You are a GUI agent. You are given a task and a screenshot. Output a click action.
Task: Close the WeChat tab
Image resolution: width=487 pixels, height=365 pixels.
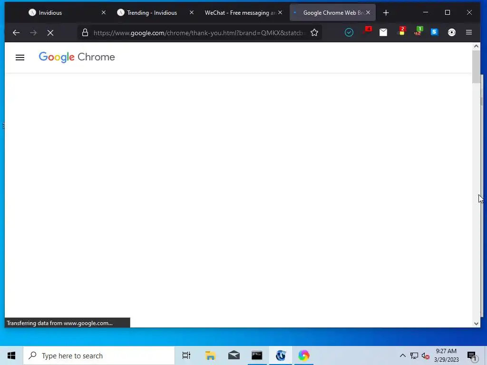coord(280,12)
